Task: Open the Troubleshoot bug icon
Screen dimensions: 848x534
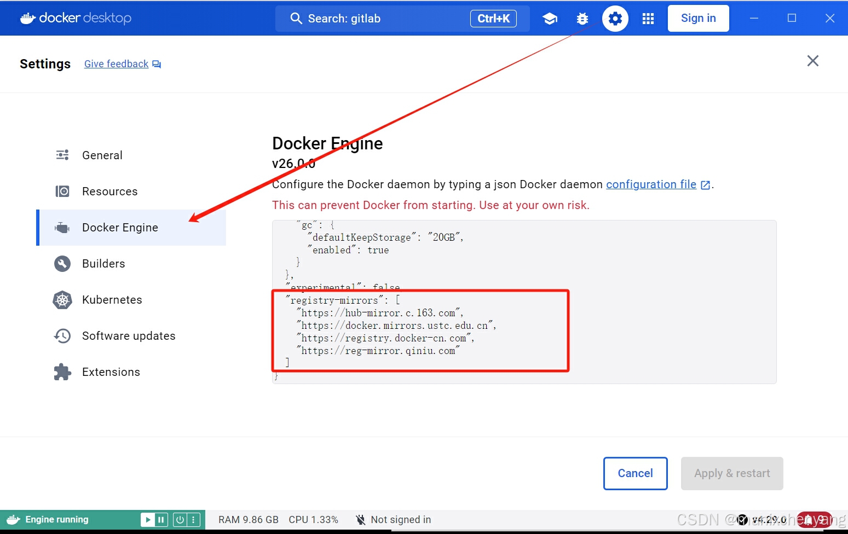Action: tap(582, 19)
